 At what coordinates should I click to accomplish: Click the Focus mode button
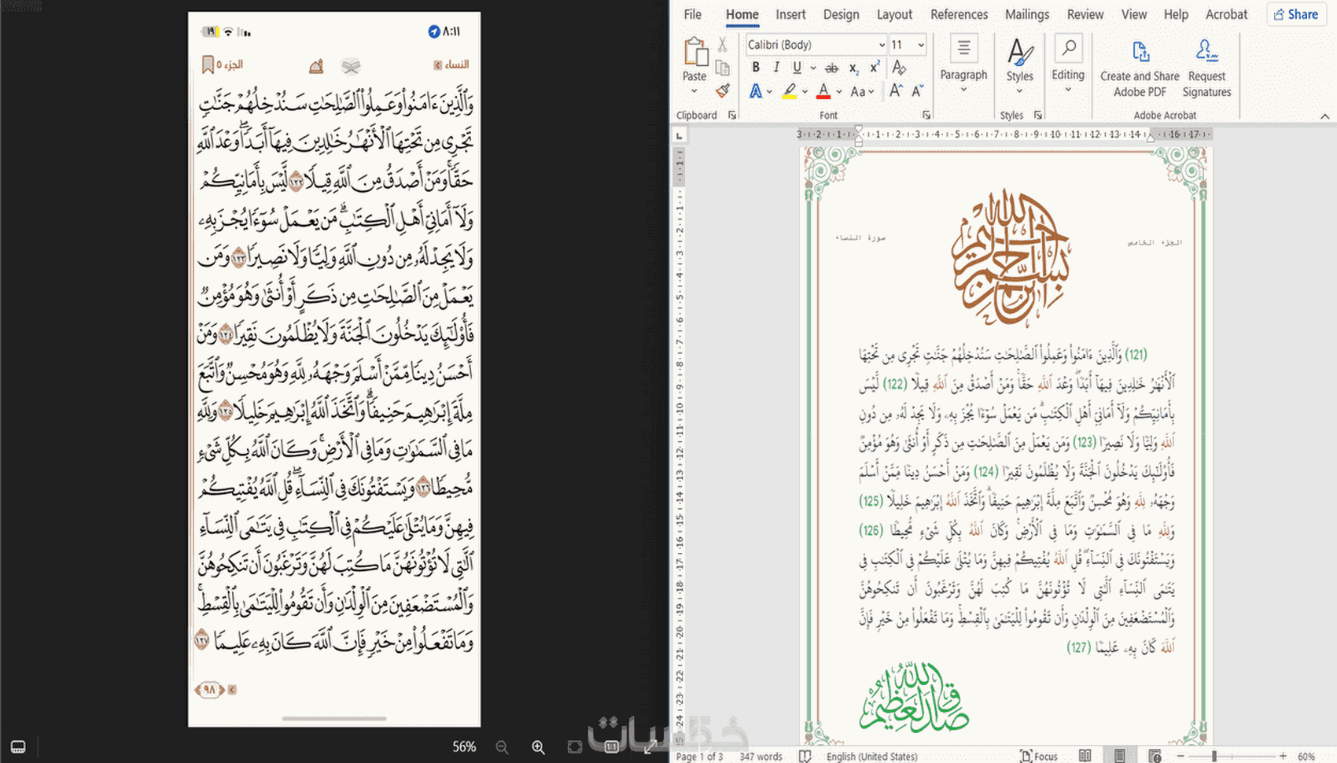click(1039, 756)
